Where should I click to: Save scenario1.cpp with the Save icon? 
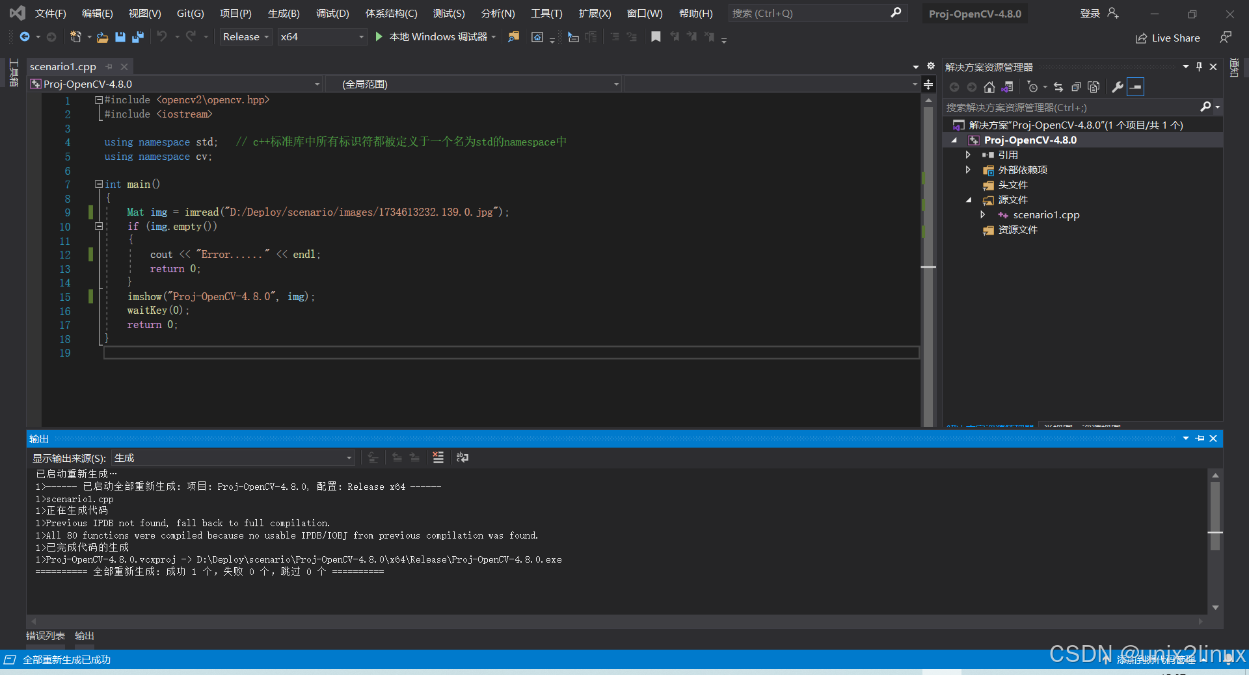[x=120, y=37]
